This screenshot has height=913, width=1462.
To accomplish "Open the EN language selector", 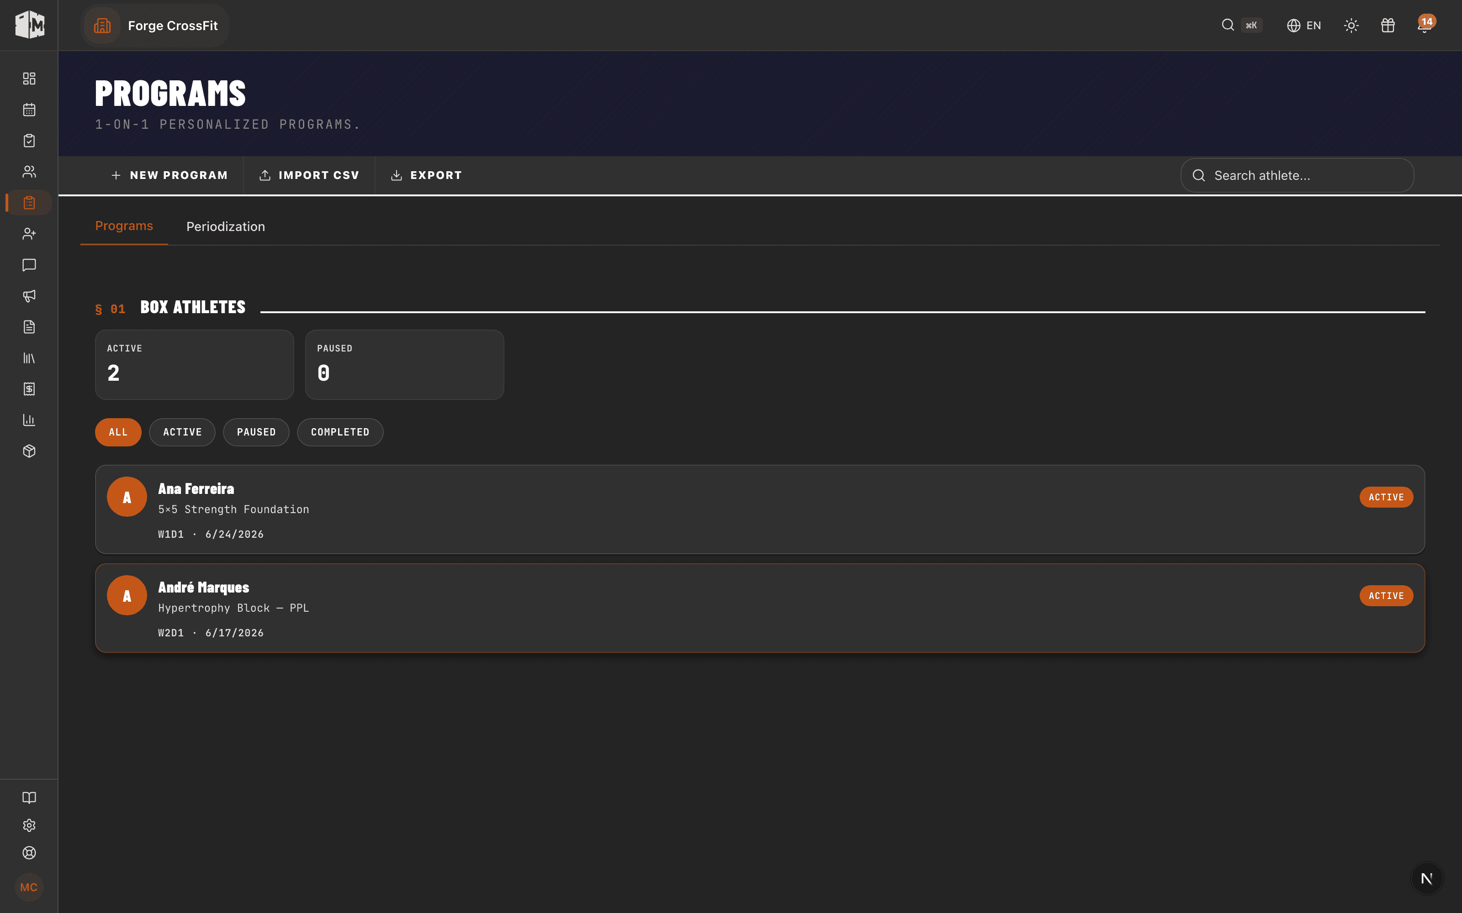I will point(1304,26).
